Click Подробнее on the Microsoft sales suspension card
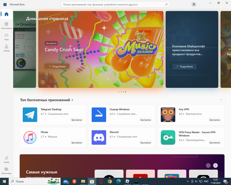This screenshot has width=231, height=185. tap(184, 66)
